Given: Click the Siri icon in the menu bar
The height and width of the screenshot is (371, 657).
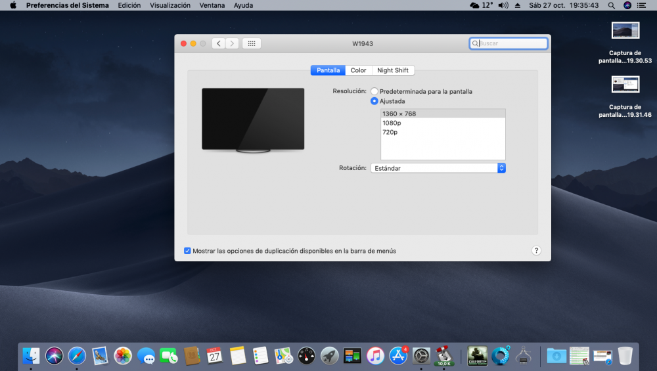Looking at the screenshot, I should click(627, 5).
